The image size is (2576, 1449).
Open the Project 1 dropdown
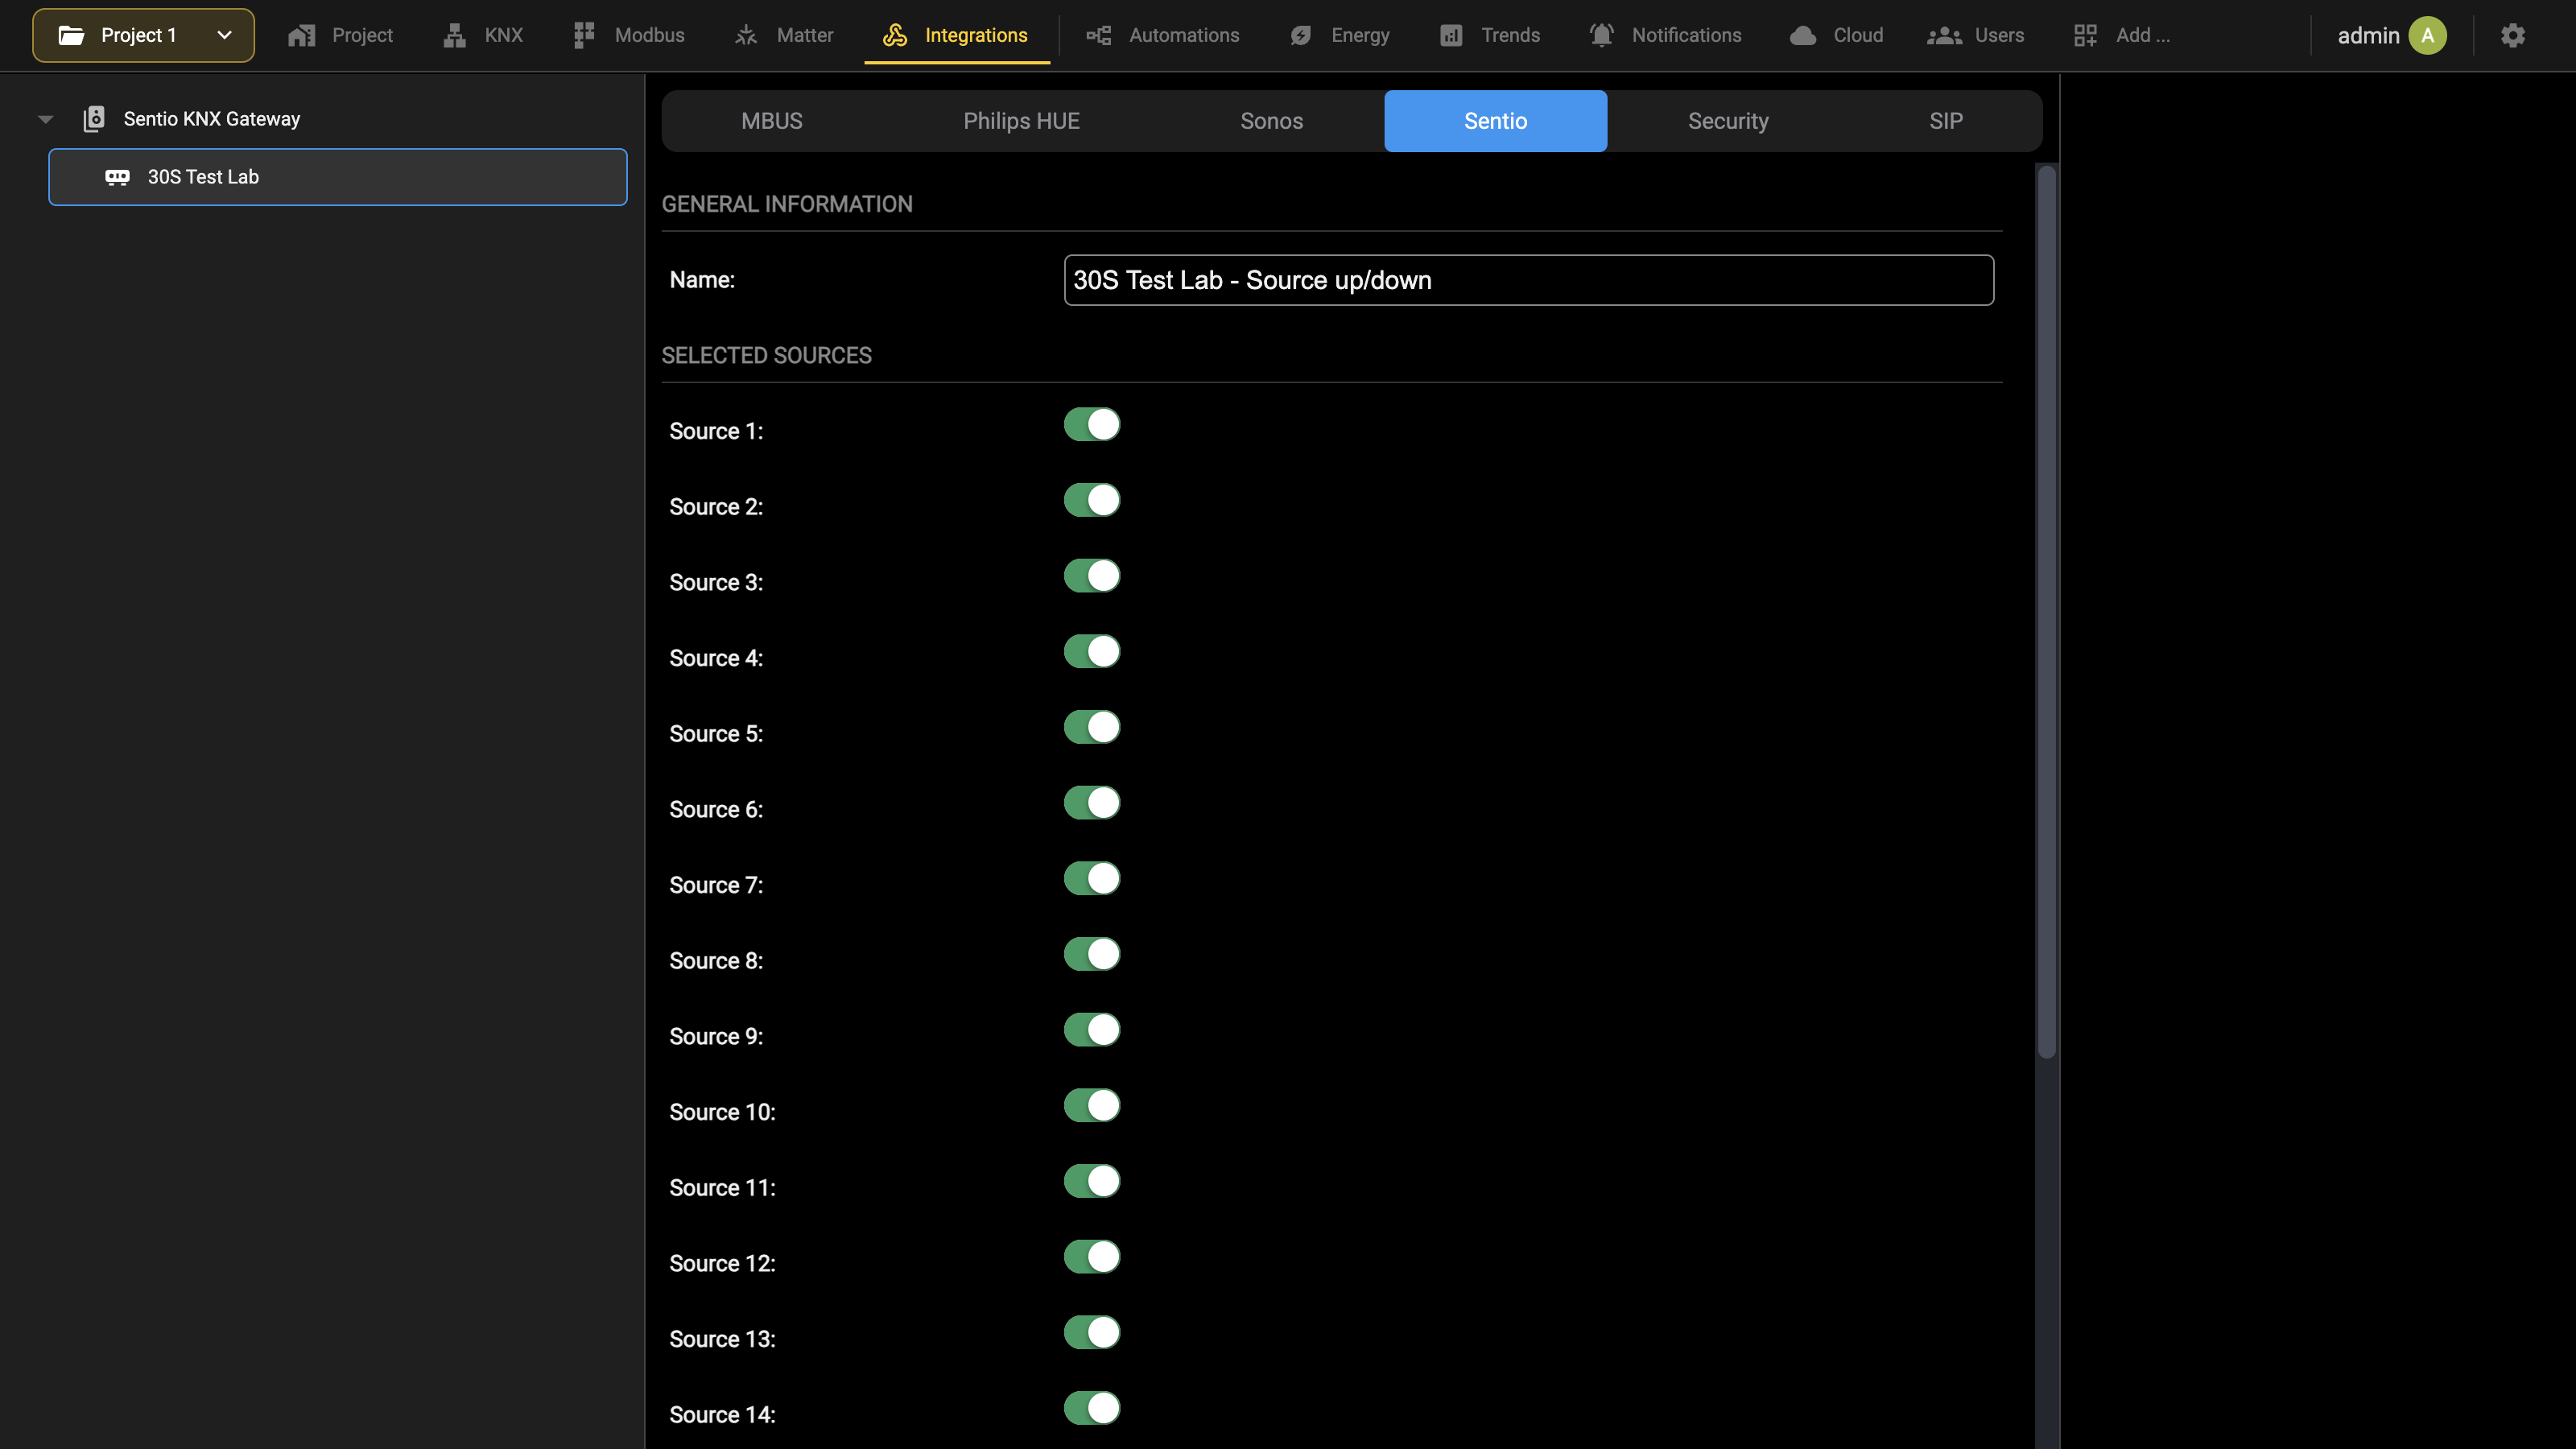pos(143,35)
